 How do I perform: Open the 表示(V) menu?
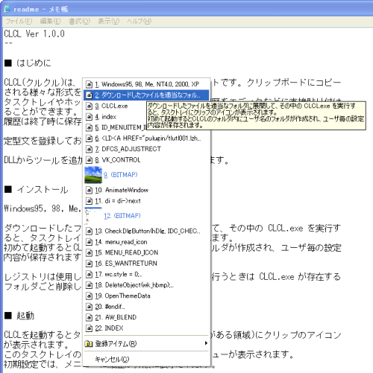[108, 22]
